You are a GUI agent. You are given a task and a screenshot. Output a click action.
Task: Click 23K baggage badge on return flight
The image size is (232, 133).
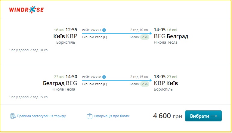pyautogui.click(x=145, y=84)
